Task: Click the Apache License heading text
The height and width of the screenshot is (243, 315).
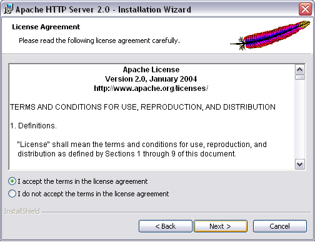Action: [x=151, y=70]
